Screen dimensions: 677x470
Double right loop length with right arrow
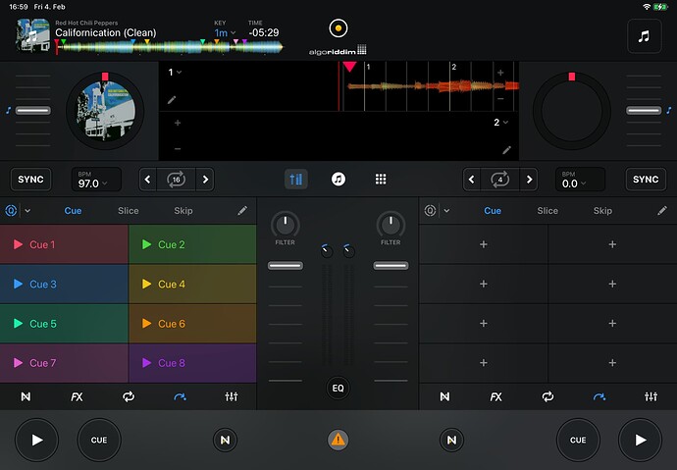point(529,180)
